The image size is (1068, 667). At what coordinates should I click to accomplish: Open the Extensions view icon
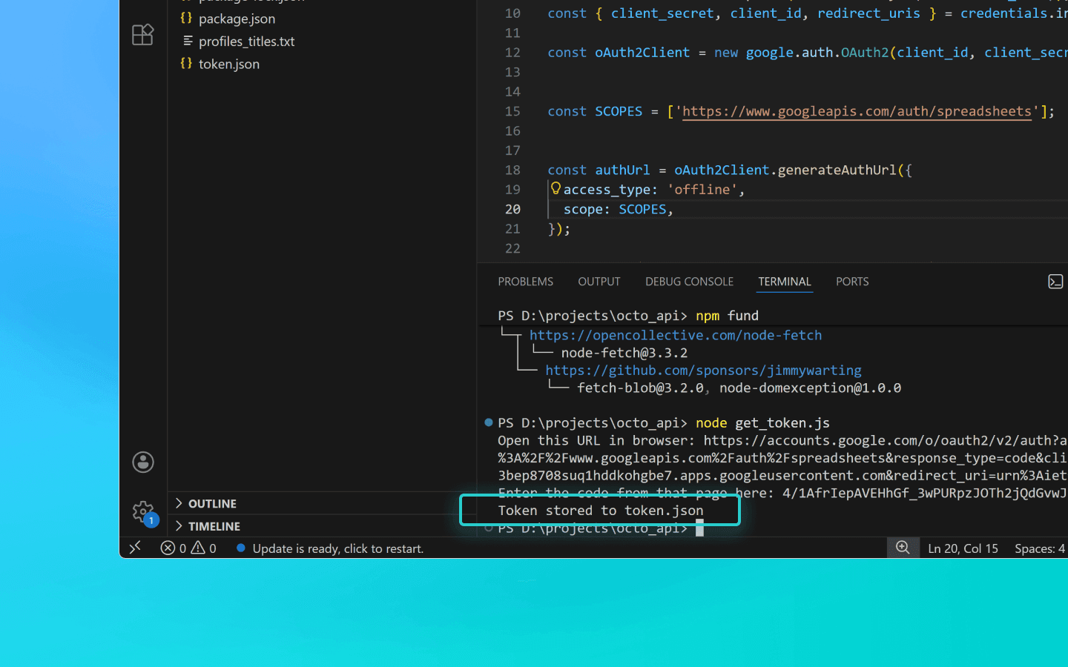[142, 34]
